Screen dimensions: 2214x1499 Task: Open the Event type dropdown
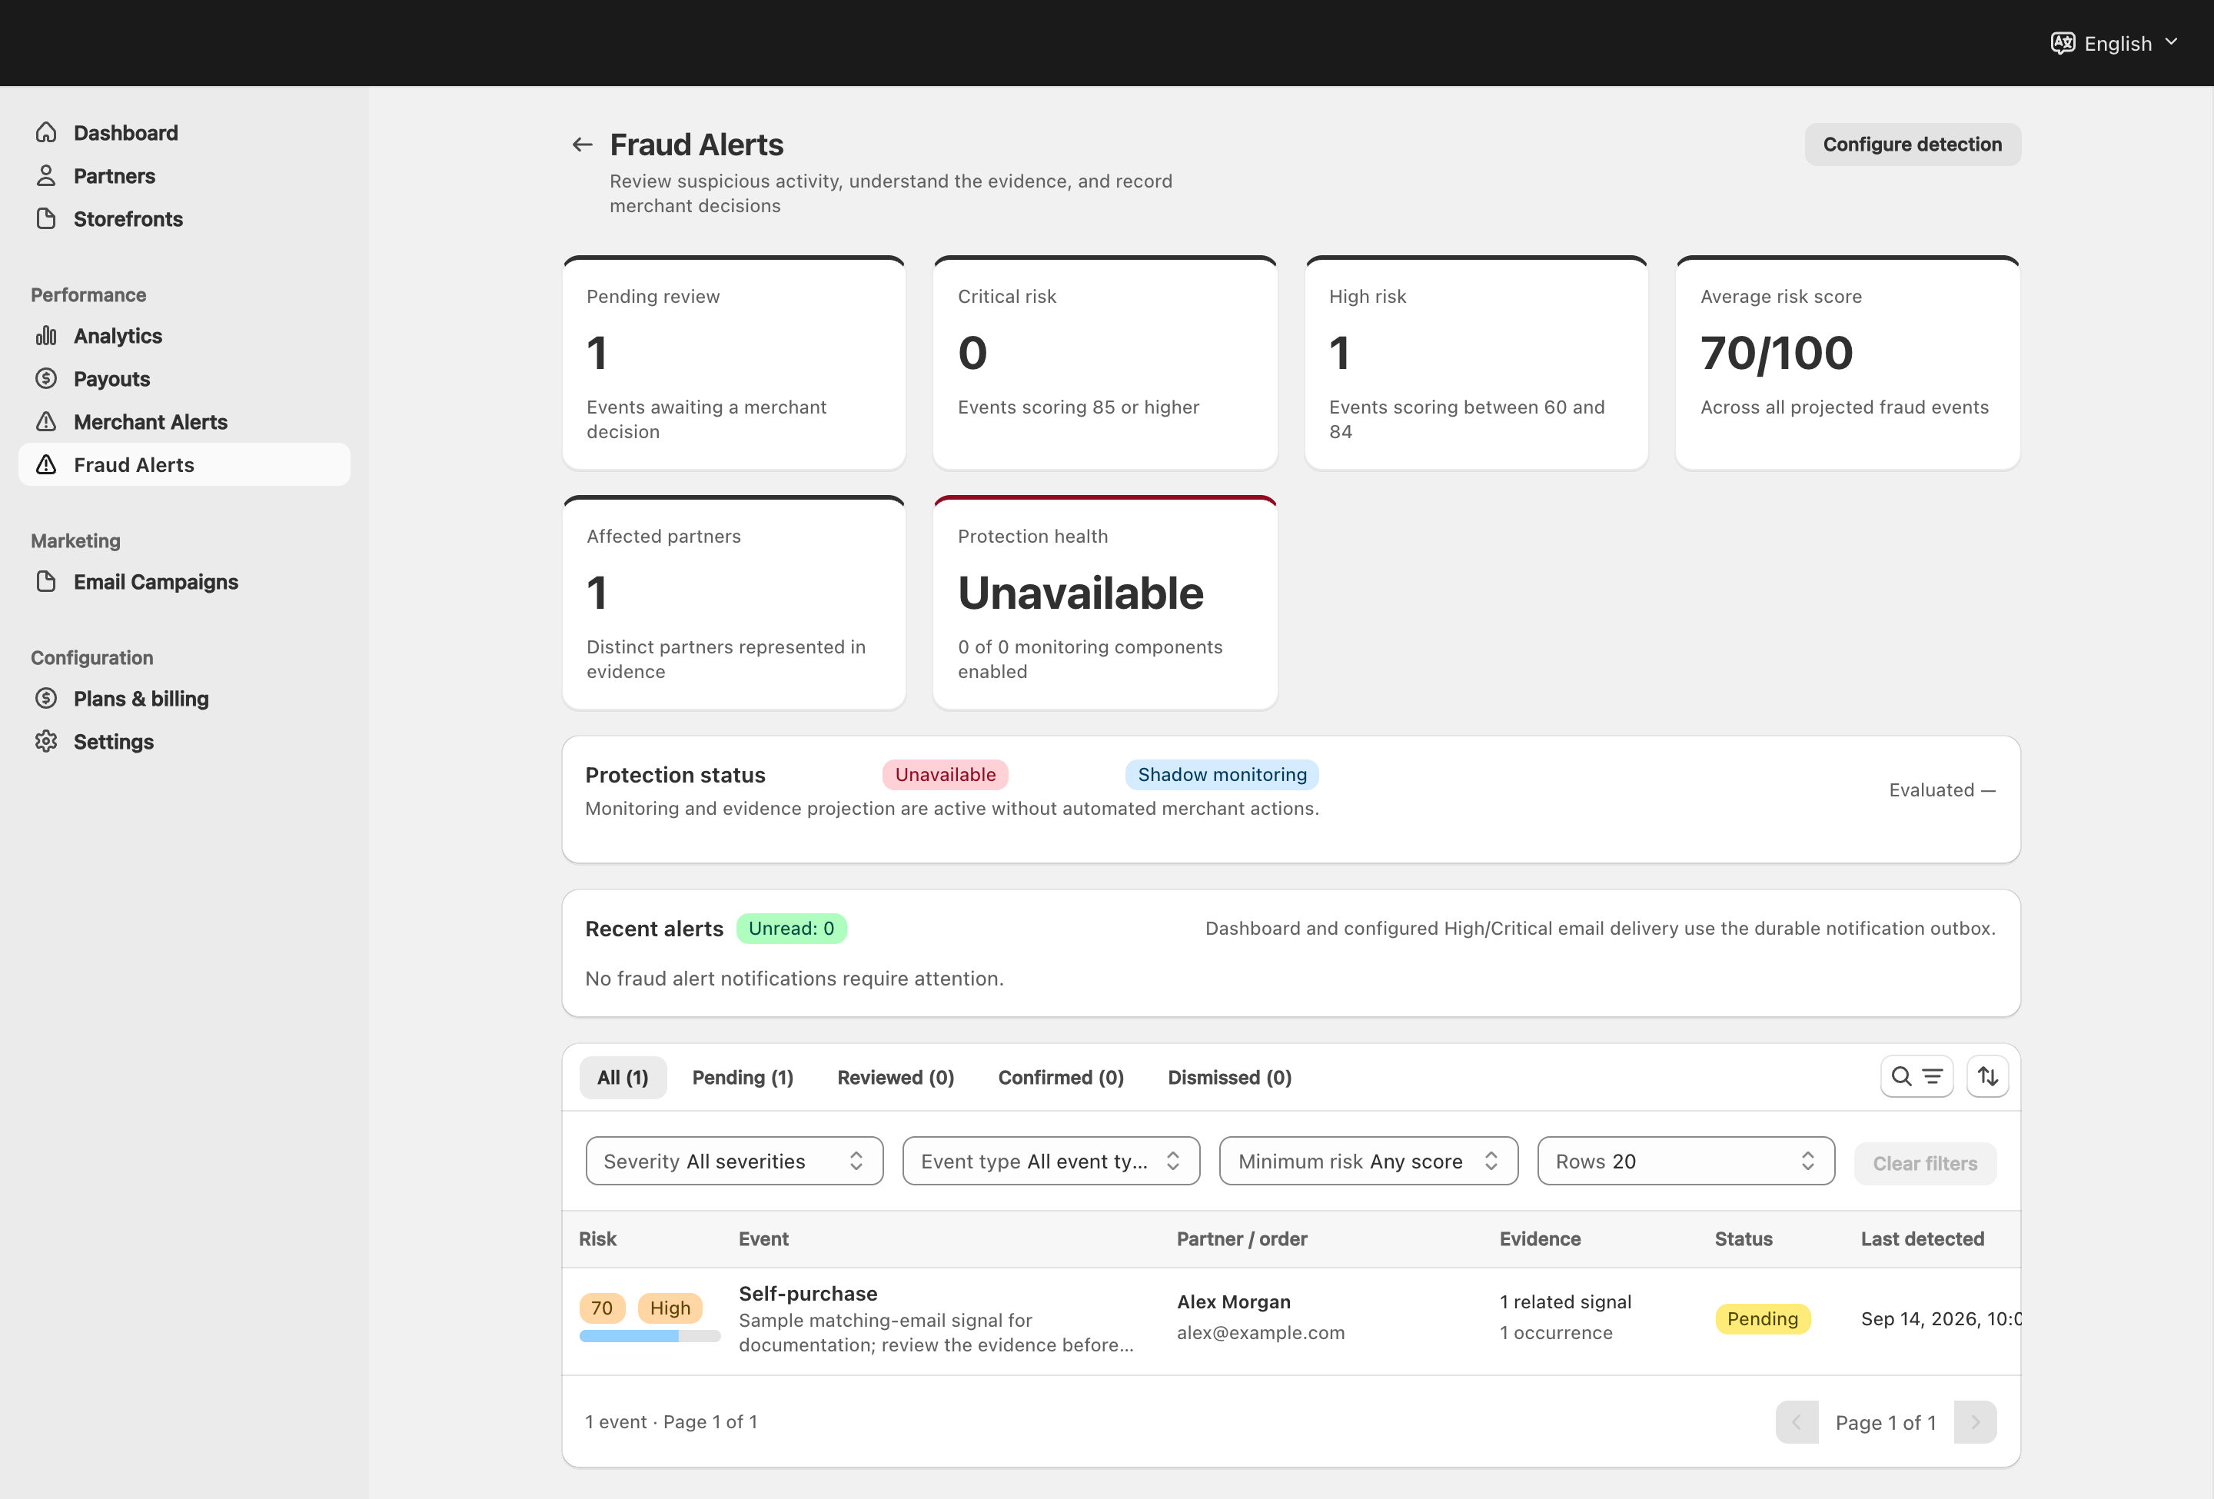[x=1051, y=1161]
